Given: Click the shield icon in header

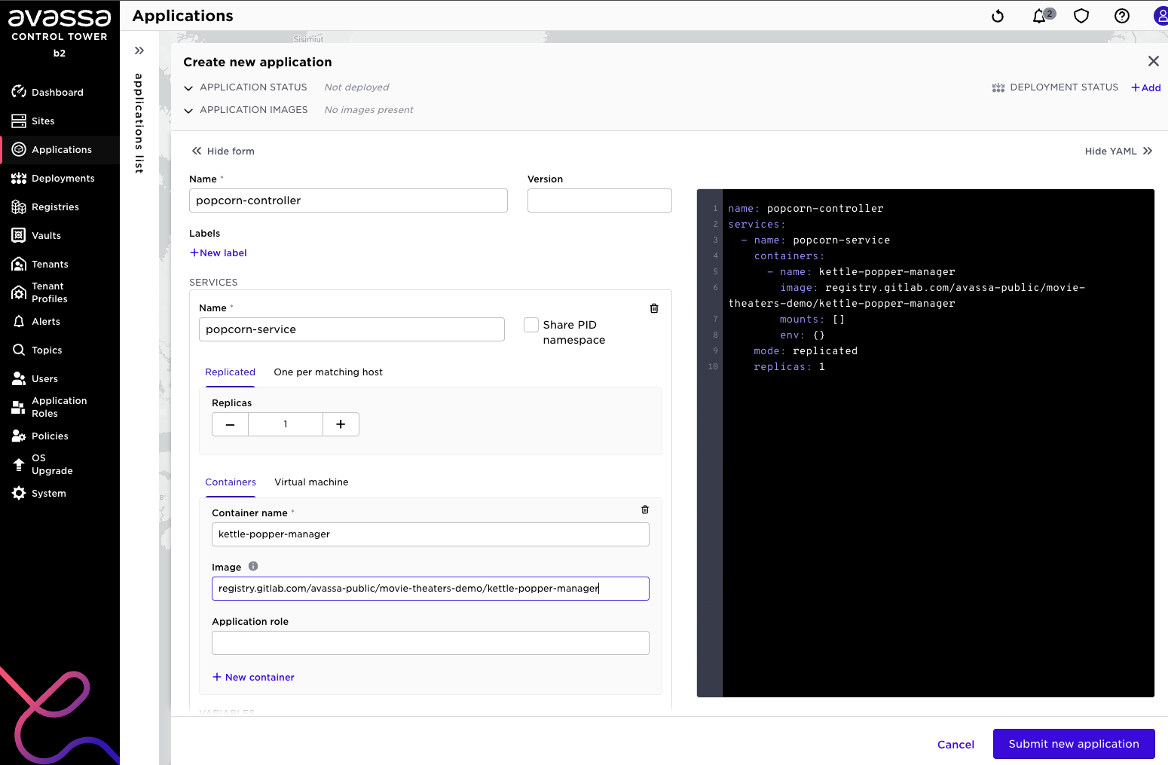Looking at the screenshot, I should [1081, 16].
